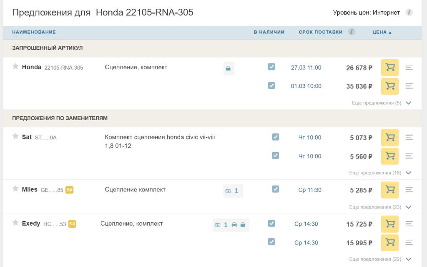Click the info icon in the Exedy row
Screen dimensions: 427x267
(x=226, y=224)
